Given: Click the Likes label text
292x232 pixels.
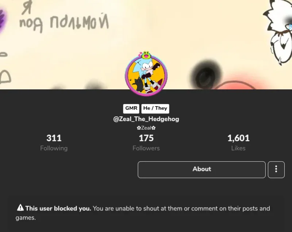Looking at the screenshot, I should click(238, 148).
